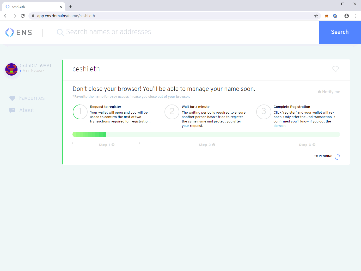Click the wallet account avatar

[x=11, y=69]
